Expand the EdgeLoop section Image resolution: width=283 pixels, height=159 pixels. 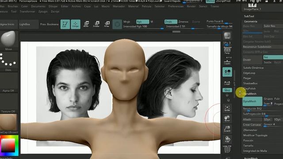click(249, 73)
